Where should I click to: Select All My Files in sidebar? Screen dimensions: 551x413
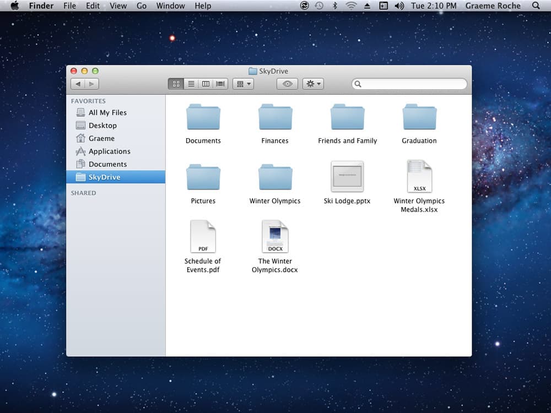(x=107, y=112)
